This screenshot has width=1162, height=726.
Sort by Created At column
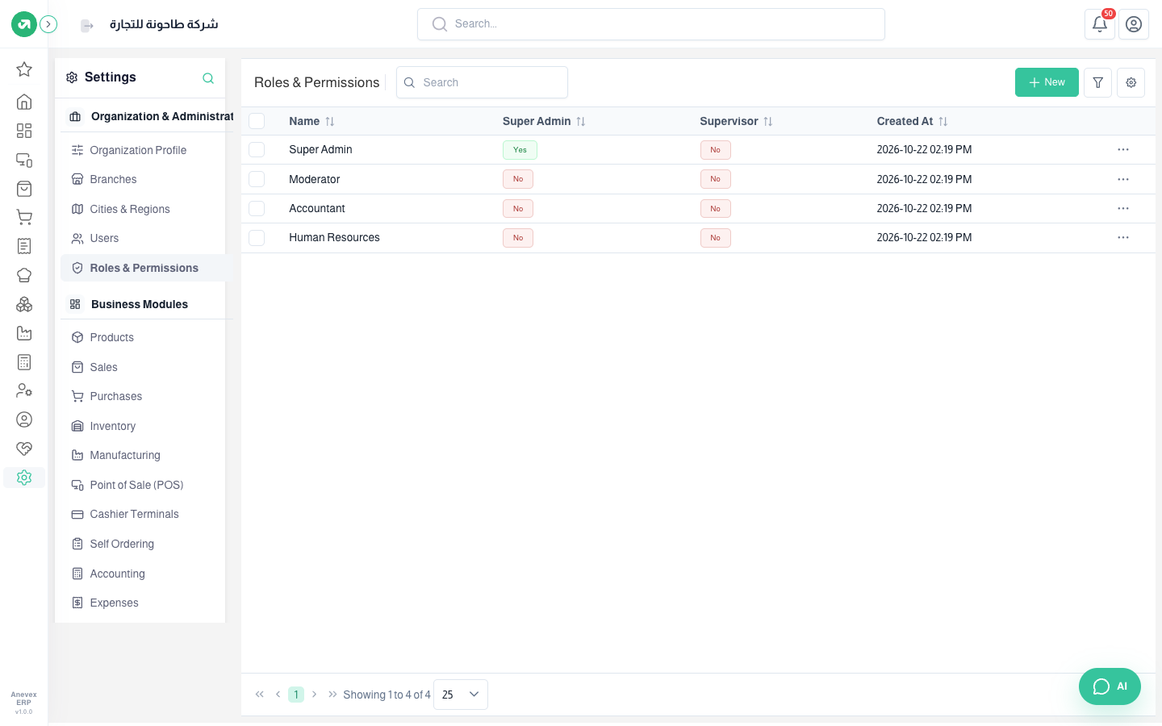[912, 121]
